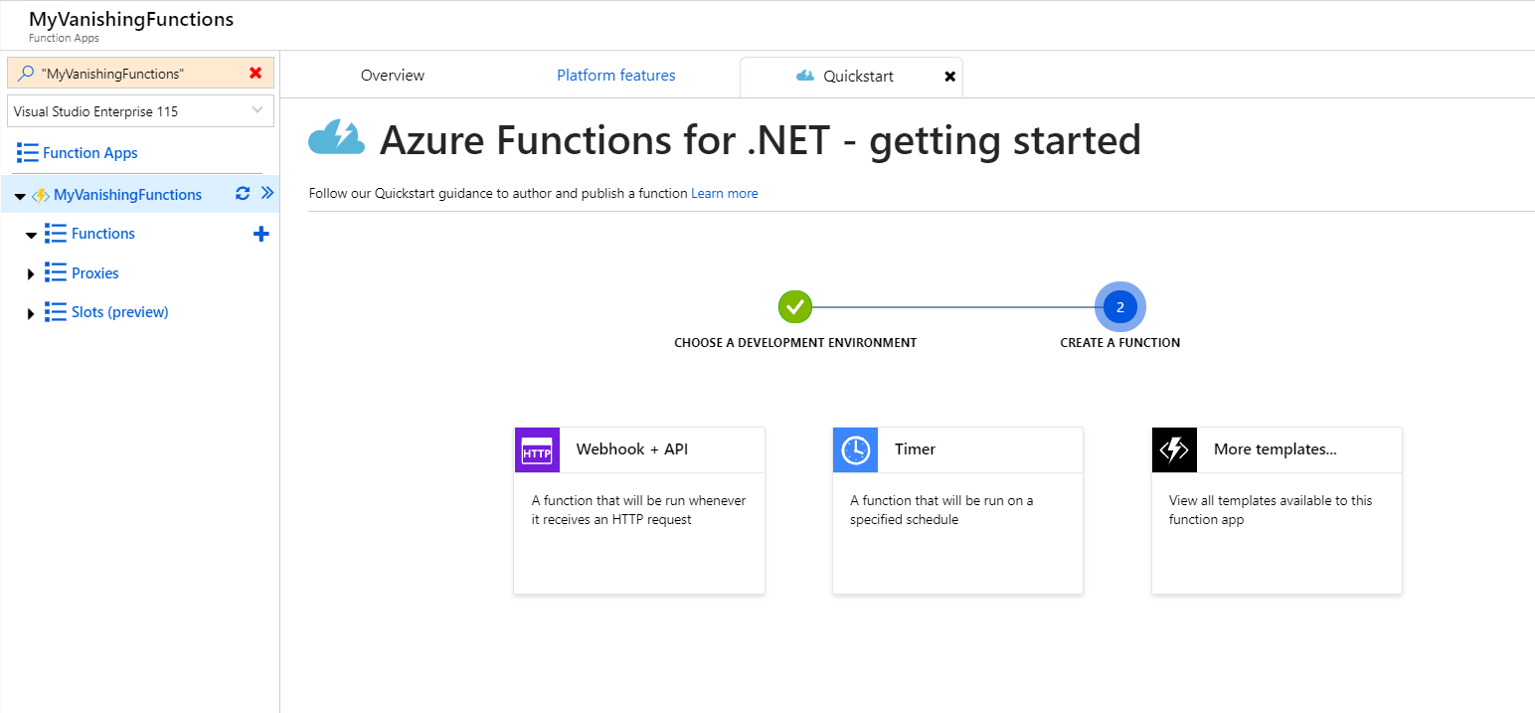Select Functions in the tree
1535x713 pixels.
point(103,234)
